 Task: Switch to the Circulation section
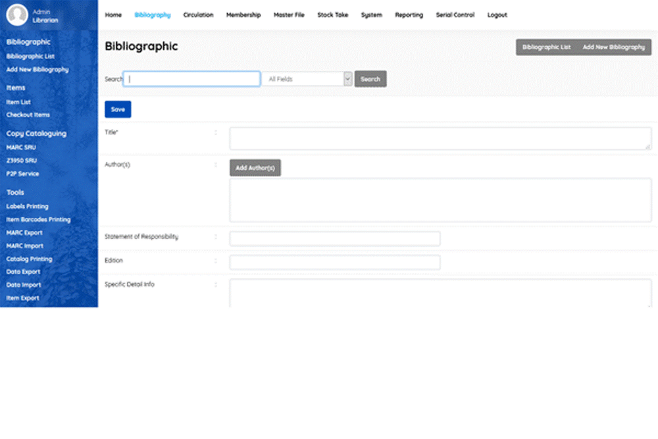click(198, 14)
